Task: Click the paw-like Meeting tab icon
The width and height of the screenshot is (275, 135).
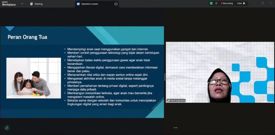Action: [31, 4]
